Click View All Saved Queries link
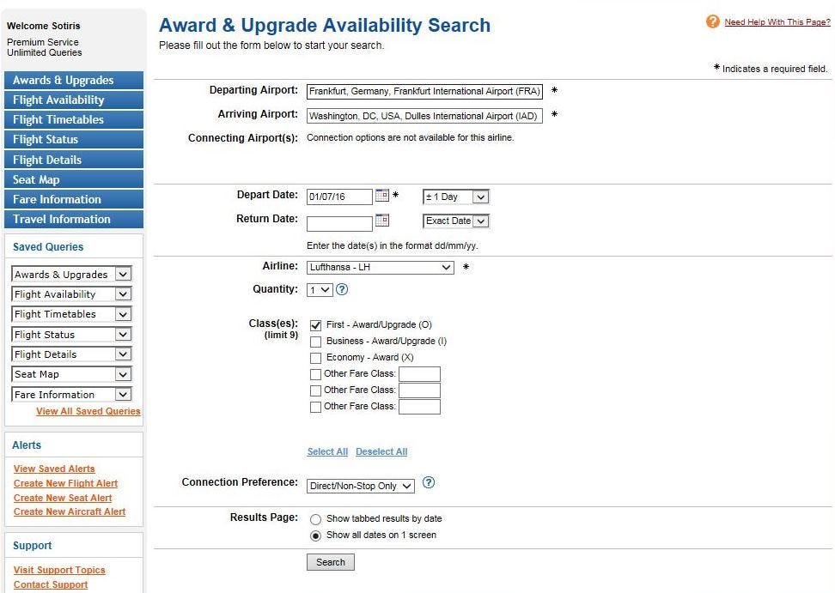Image resolution: width=835 pixels, height=593 pixels. (x=88, y=411)
